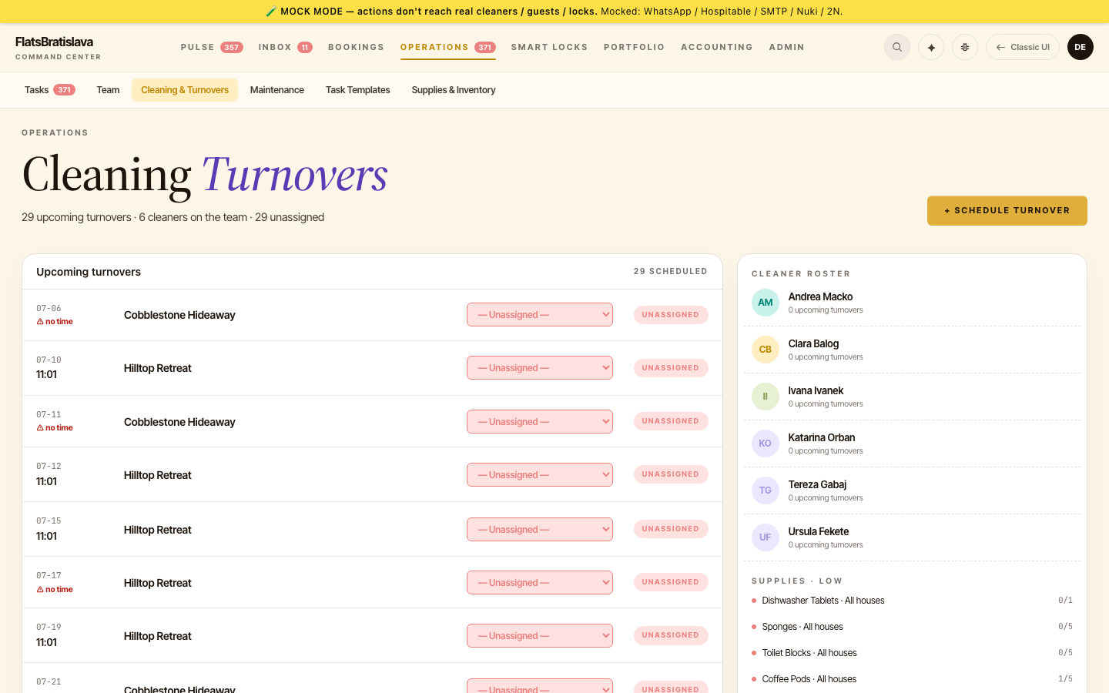
Task: Click UNASSIGNED badge on 07-10 row
Action: 671,368
